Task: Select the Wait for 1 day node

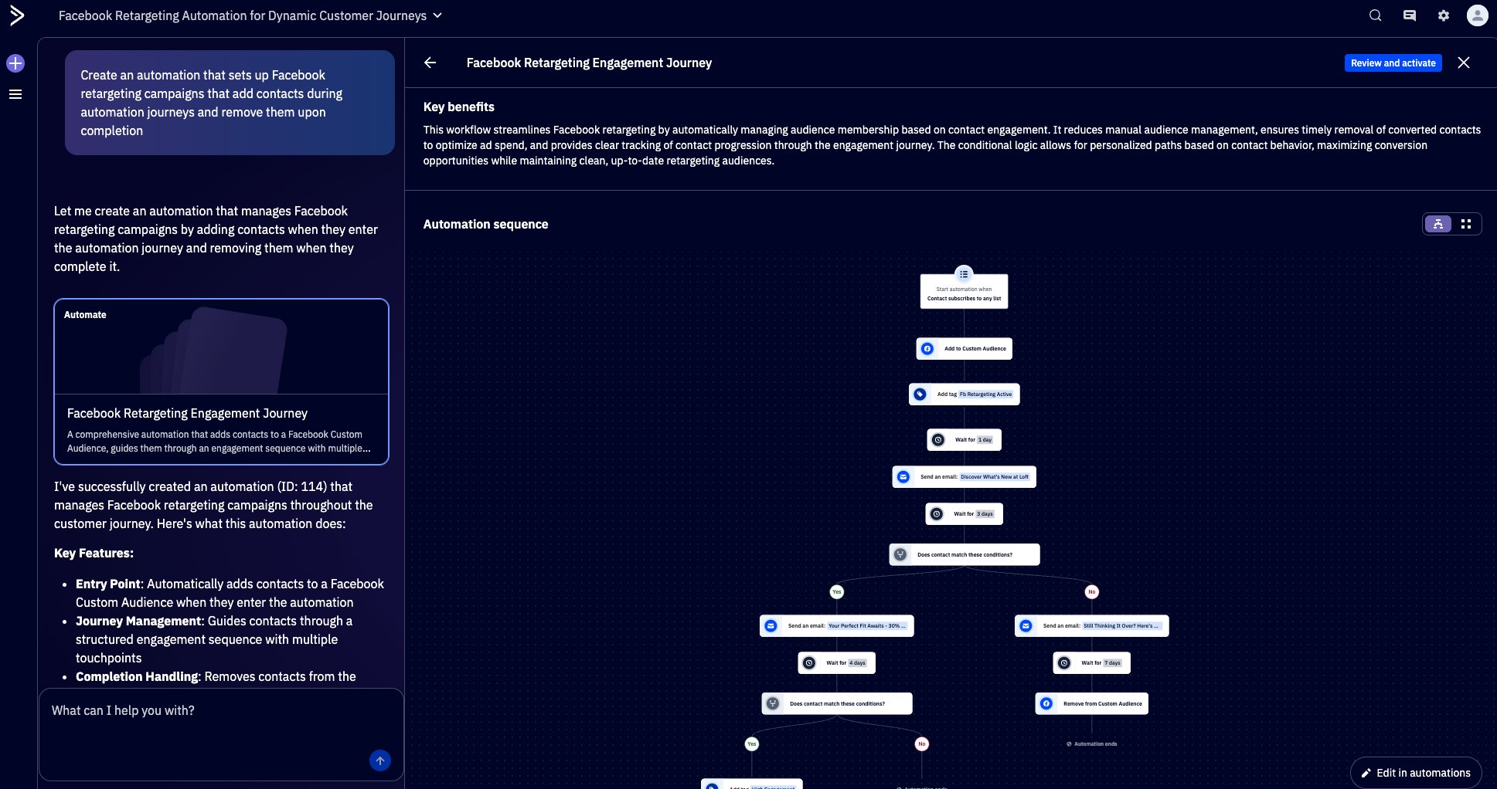Action: click(964, 440)
